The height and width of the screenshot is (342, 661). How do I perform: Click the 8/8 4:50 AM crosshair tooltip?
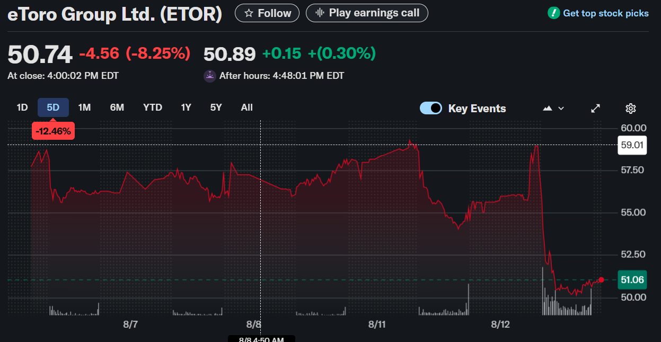coord(261,339)
